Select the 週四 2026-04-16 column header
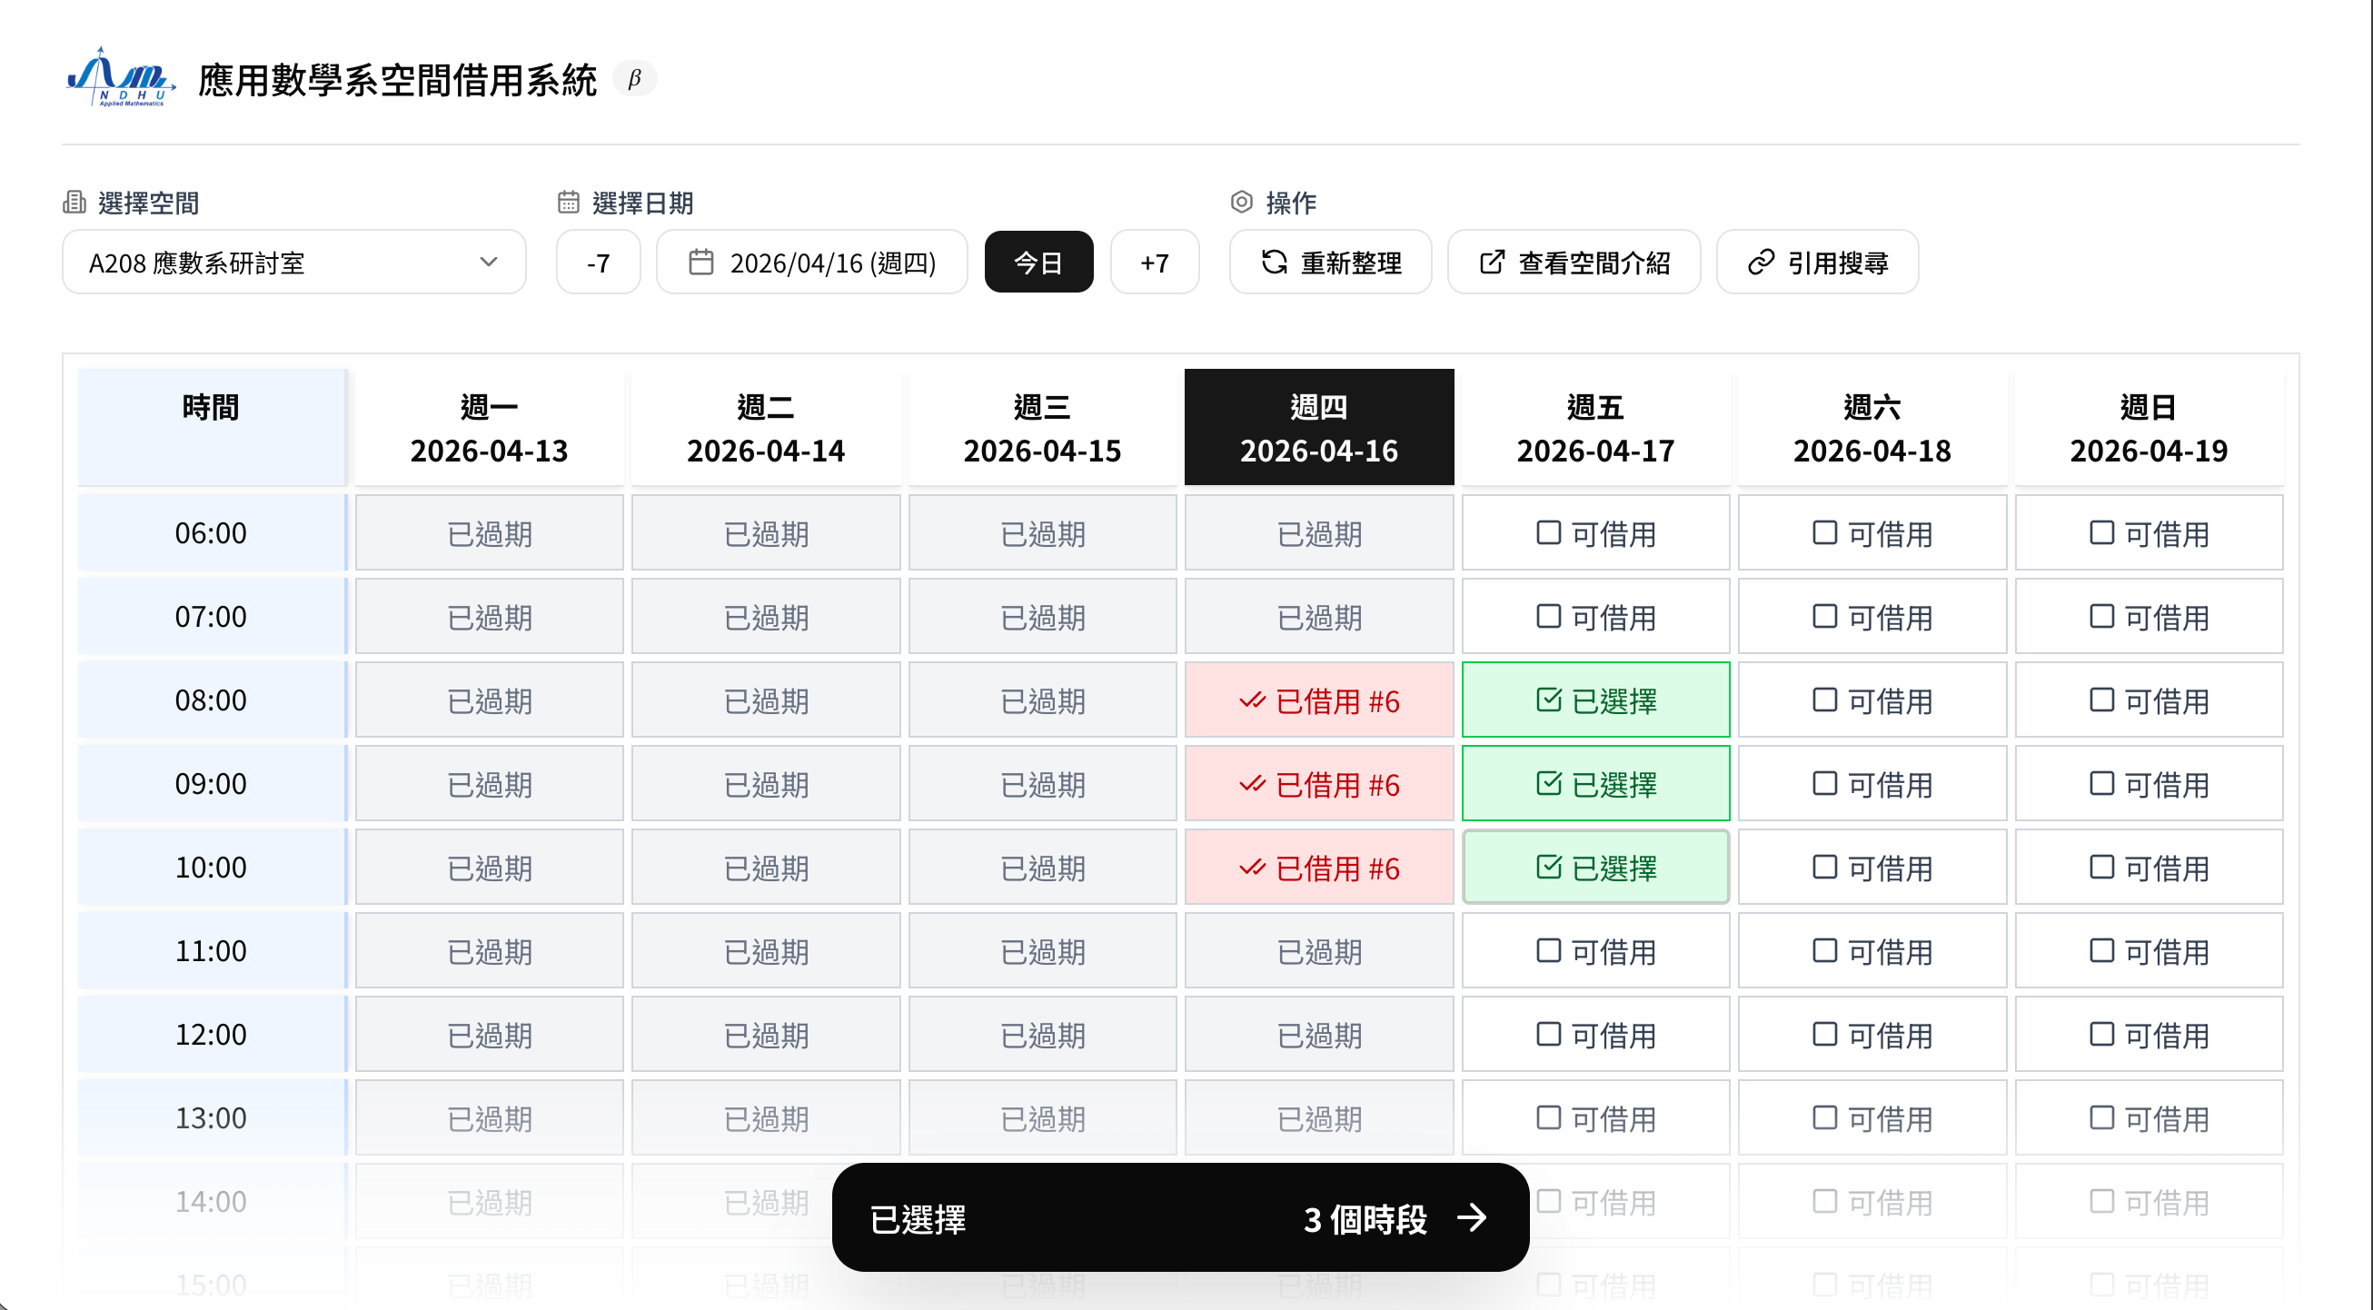The width and height of the screenshot is (2373, 1310). (x=1318, y=427)
